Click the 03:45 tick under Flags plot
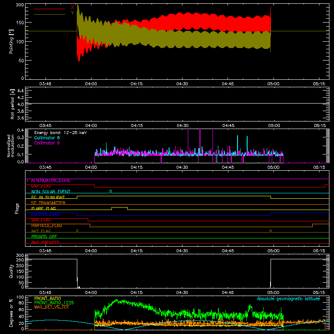This screenshot has width=334, height=334. point(46,251)
